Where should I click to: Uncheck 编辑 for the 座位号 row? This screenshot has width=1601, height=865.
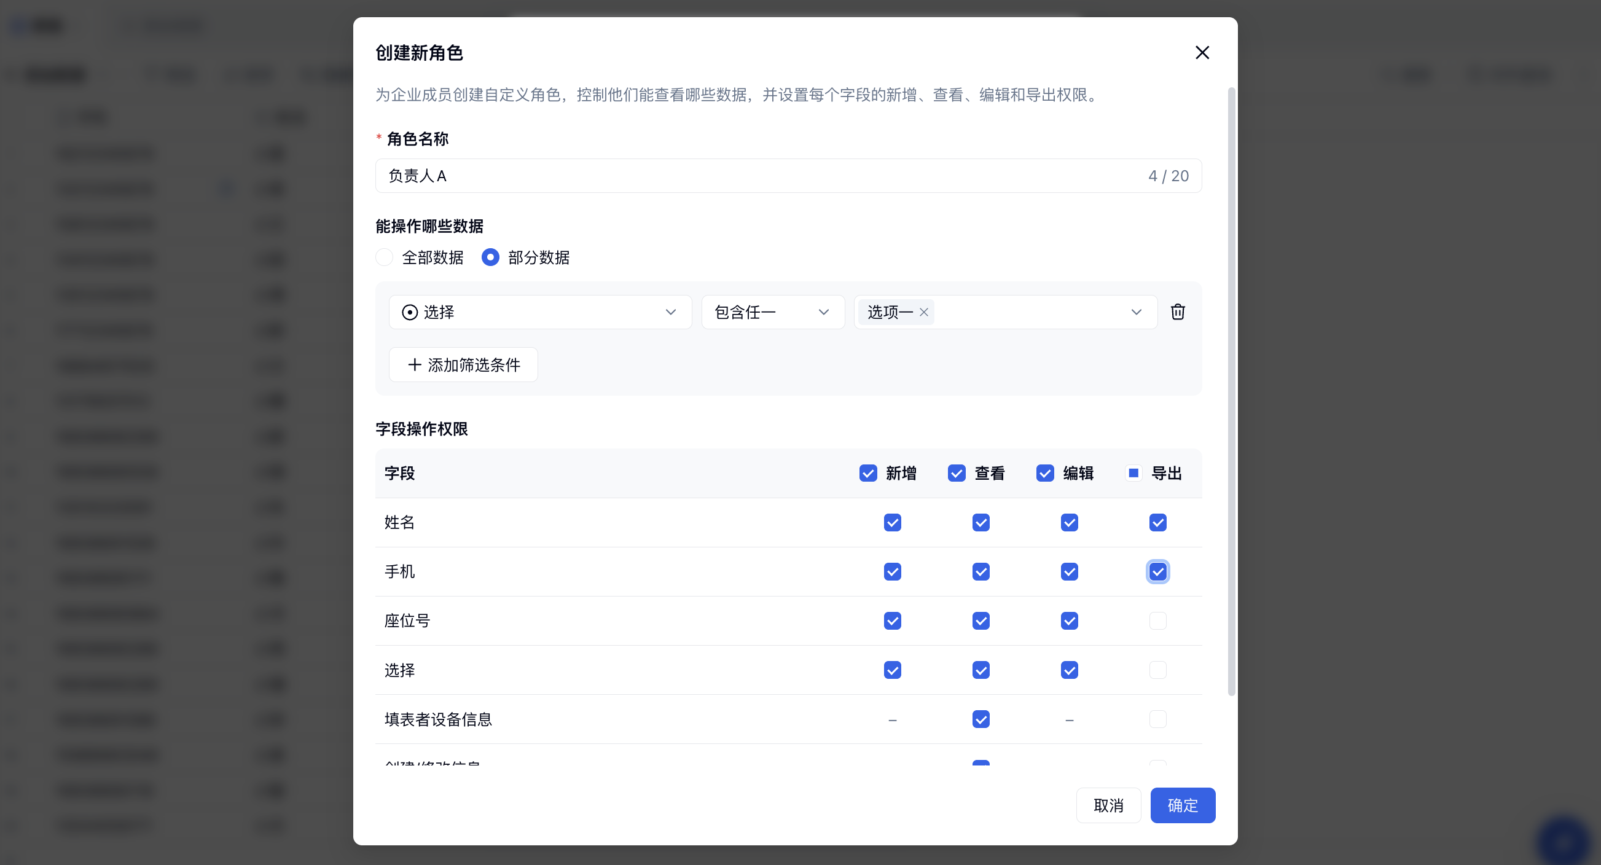(x=1070, y=620)
